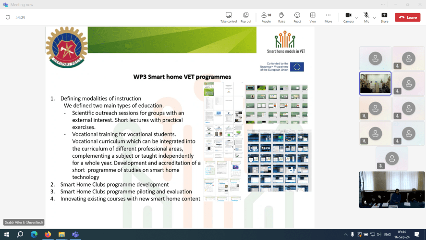426x240 pixels.
Task: Expand the Mic options dropdown arrow
Action: pos(374,18)
